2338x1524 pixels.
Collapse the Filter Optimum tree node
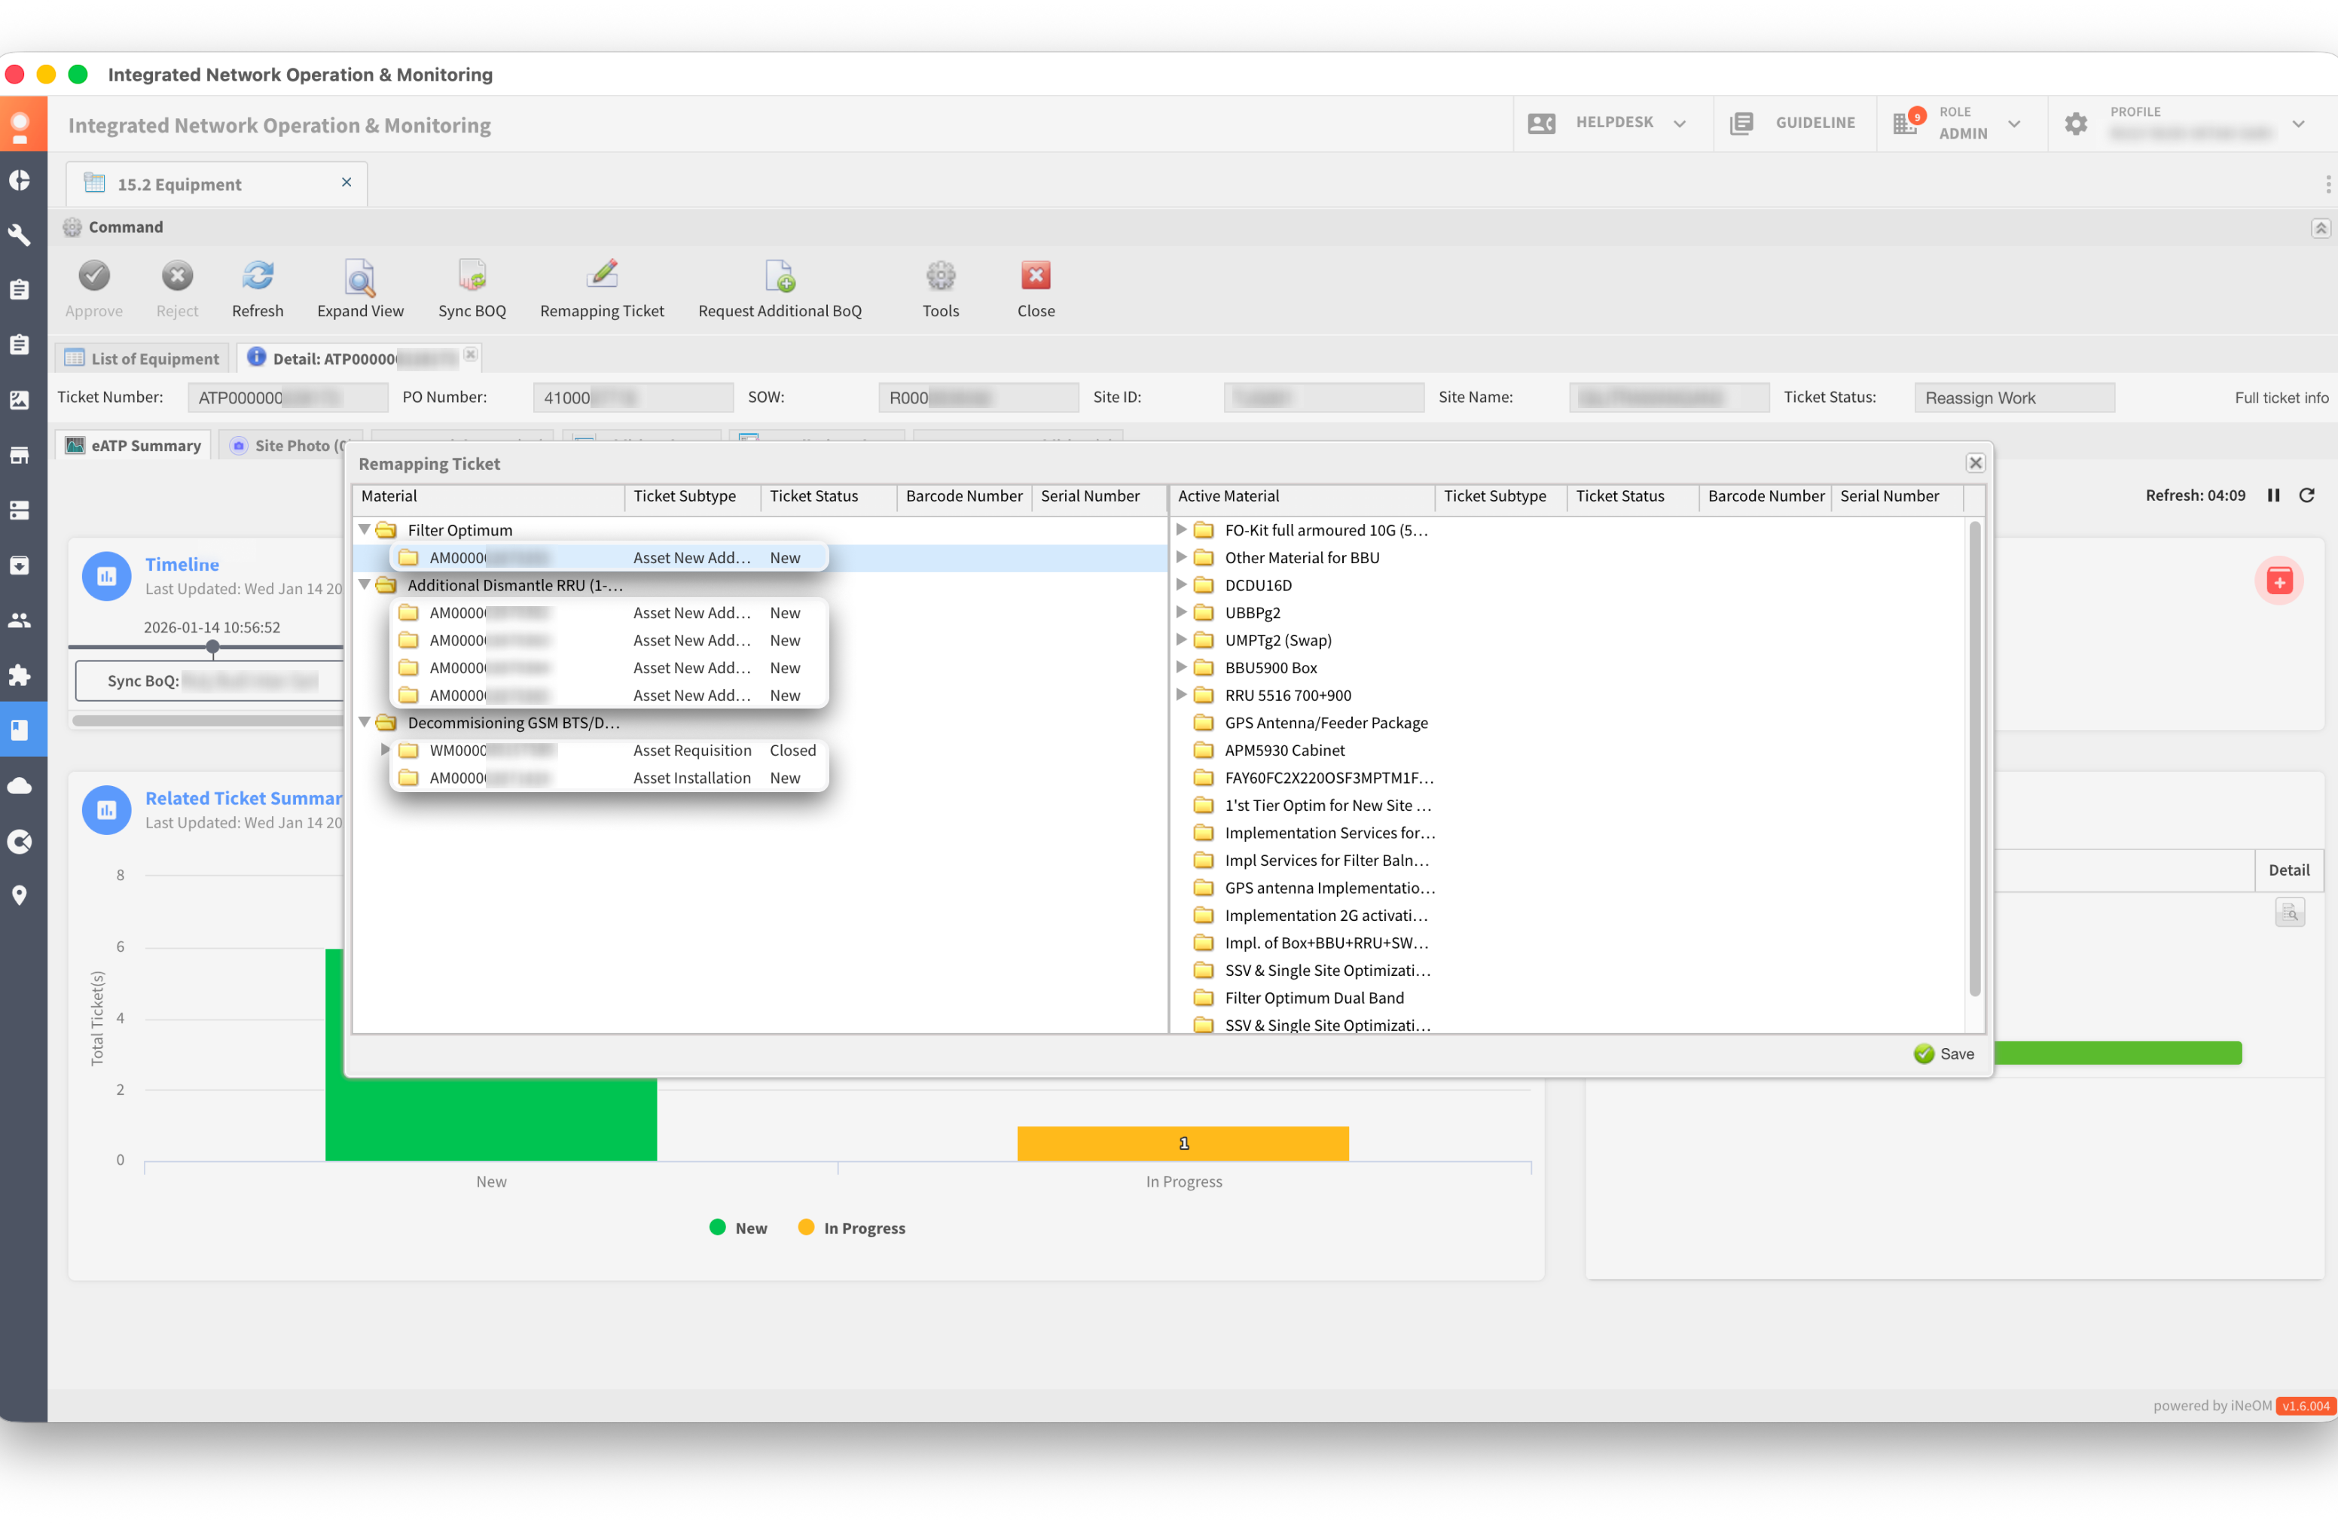tap(365, 529)
